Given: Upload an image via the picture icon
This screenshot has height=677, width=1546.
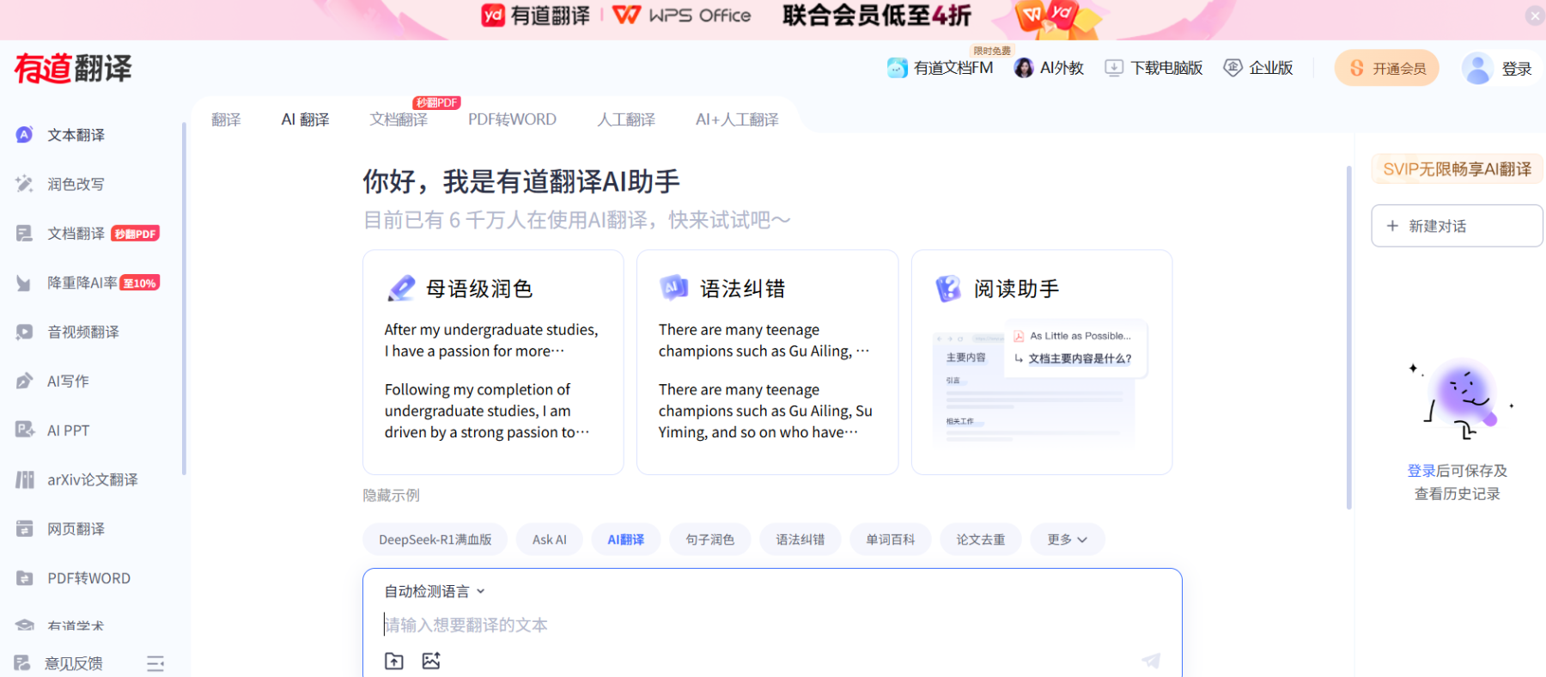Looking at the screenshot, I should [x=431, y=661].
